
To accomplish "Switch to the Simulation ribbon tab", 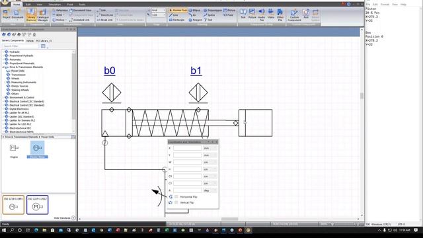I will tap(54, 5).
